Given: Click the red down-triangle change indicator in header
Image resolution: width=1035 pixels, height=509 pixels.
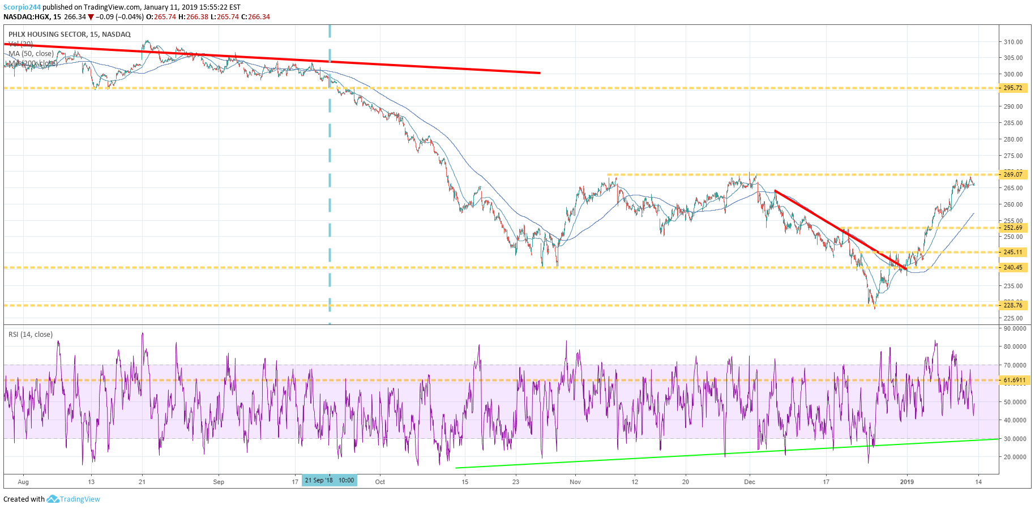Looking at the screenshot, I should tap(91, 17).
